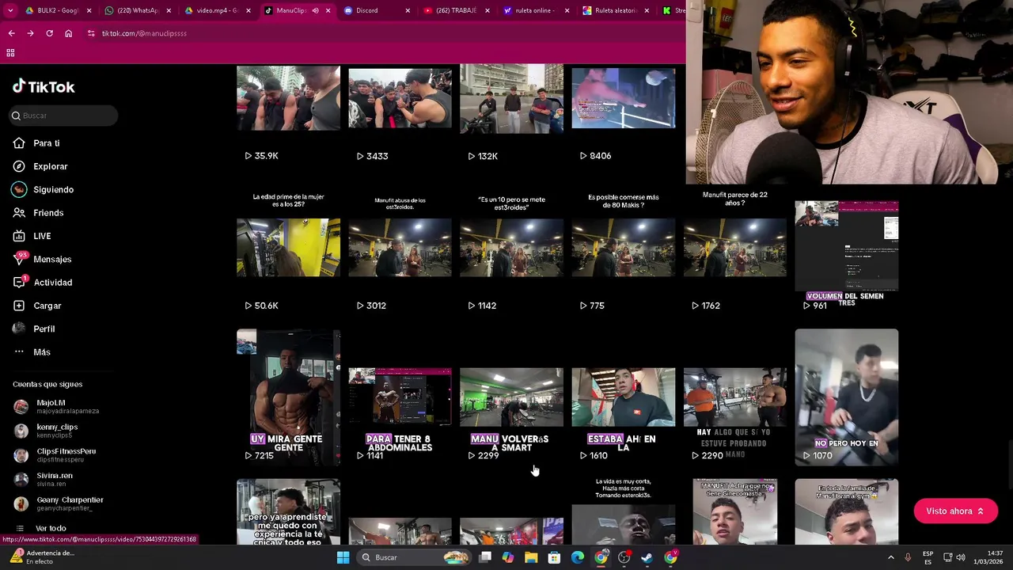Viewport: 1013px width, 570px height.
Task: Close the Discord tab
Action: [x=408, y=10]
